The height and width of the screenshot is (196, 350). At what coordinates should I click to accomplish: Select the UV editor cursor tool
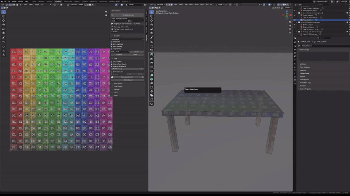(x=4, y=16)
